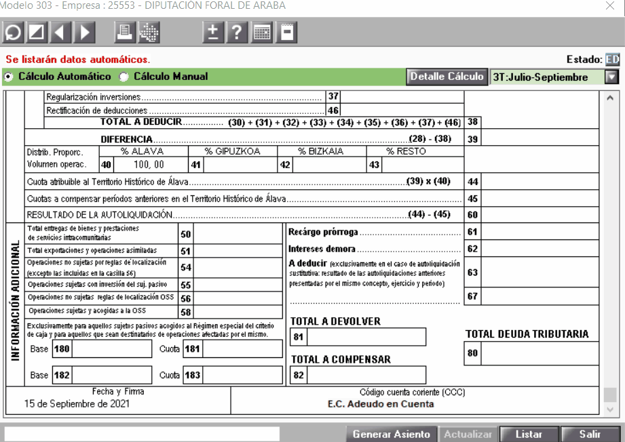The width and height of the screenshot is (625, 442).
Task: Click Base field 180
Action: click(x=111, y=349)
